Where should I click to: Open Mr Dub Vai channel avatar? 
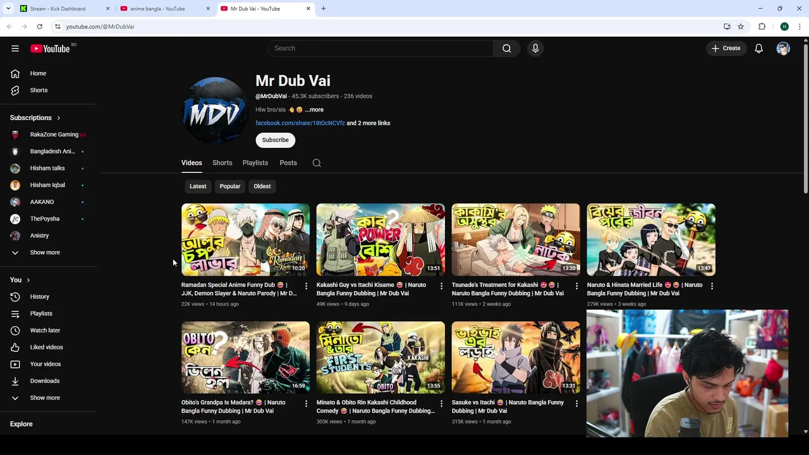point(214,111)
